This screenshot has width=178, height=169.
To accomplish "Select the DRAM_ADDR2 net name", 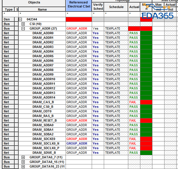I will [x=43, y=42].
